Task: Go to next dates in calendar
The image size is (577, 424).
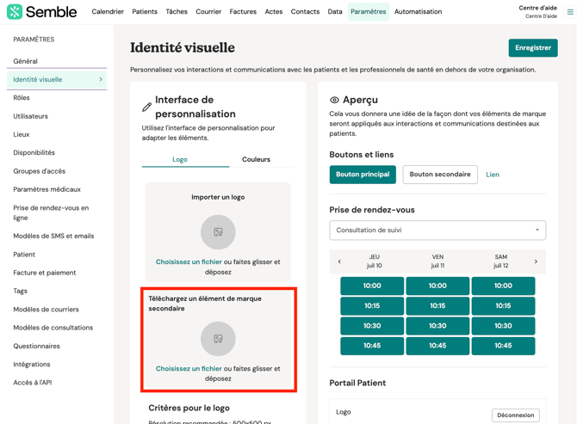Action: (x=536, y=261)
